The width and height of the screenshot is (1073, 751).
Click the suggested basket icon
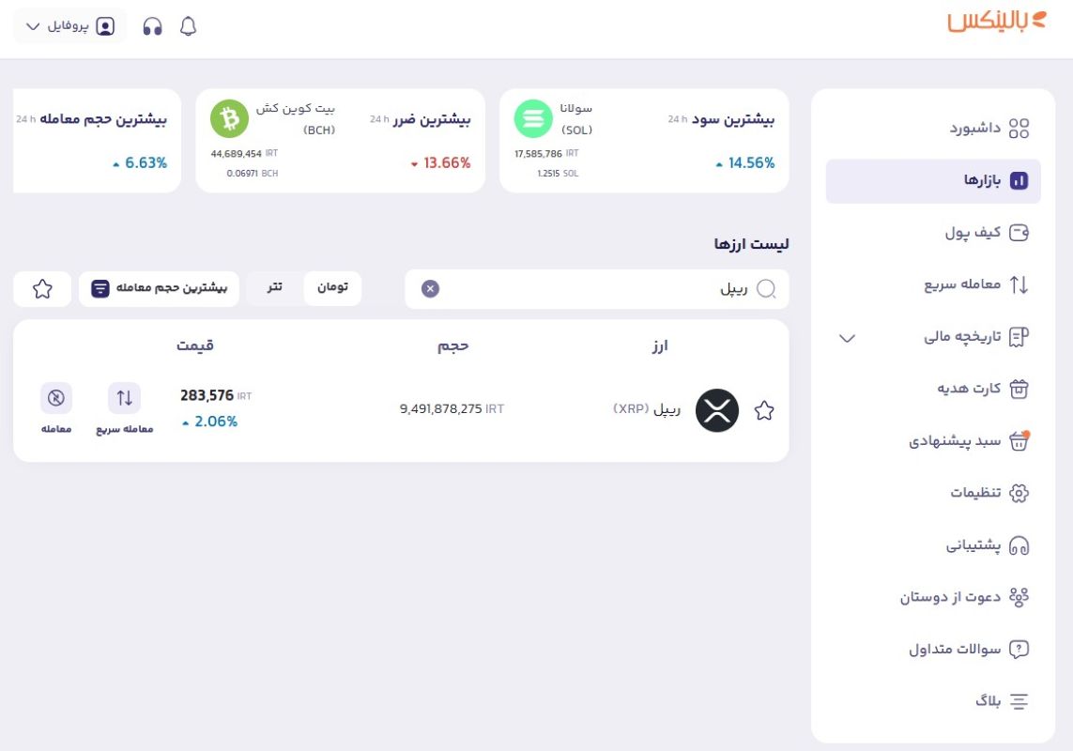tap(1019, 441)
